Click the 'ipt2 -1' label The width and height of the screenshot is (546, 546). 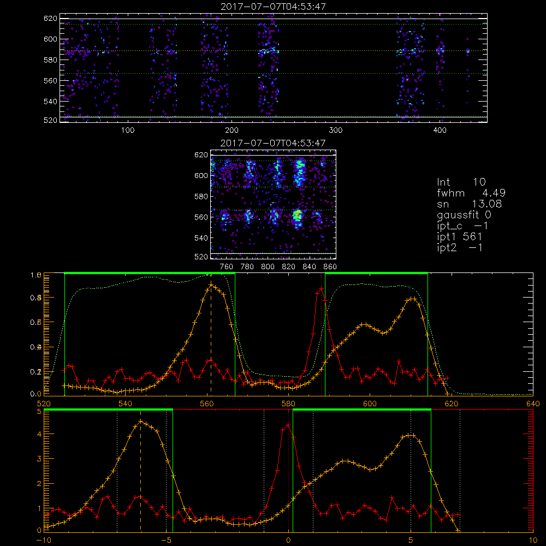[x=459, y=247]
